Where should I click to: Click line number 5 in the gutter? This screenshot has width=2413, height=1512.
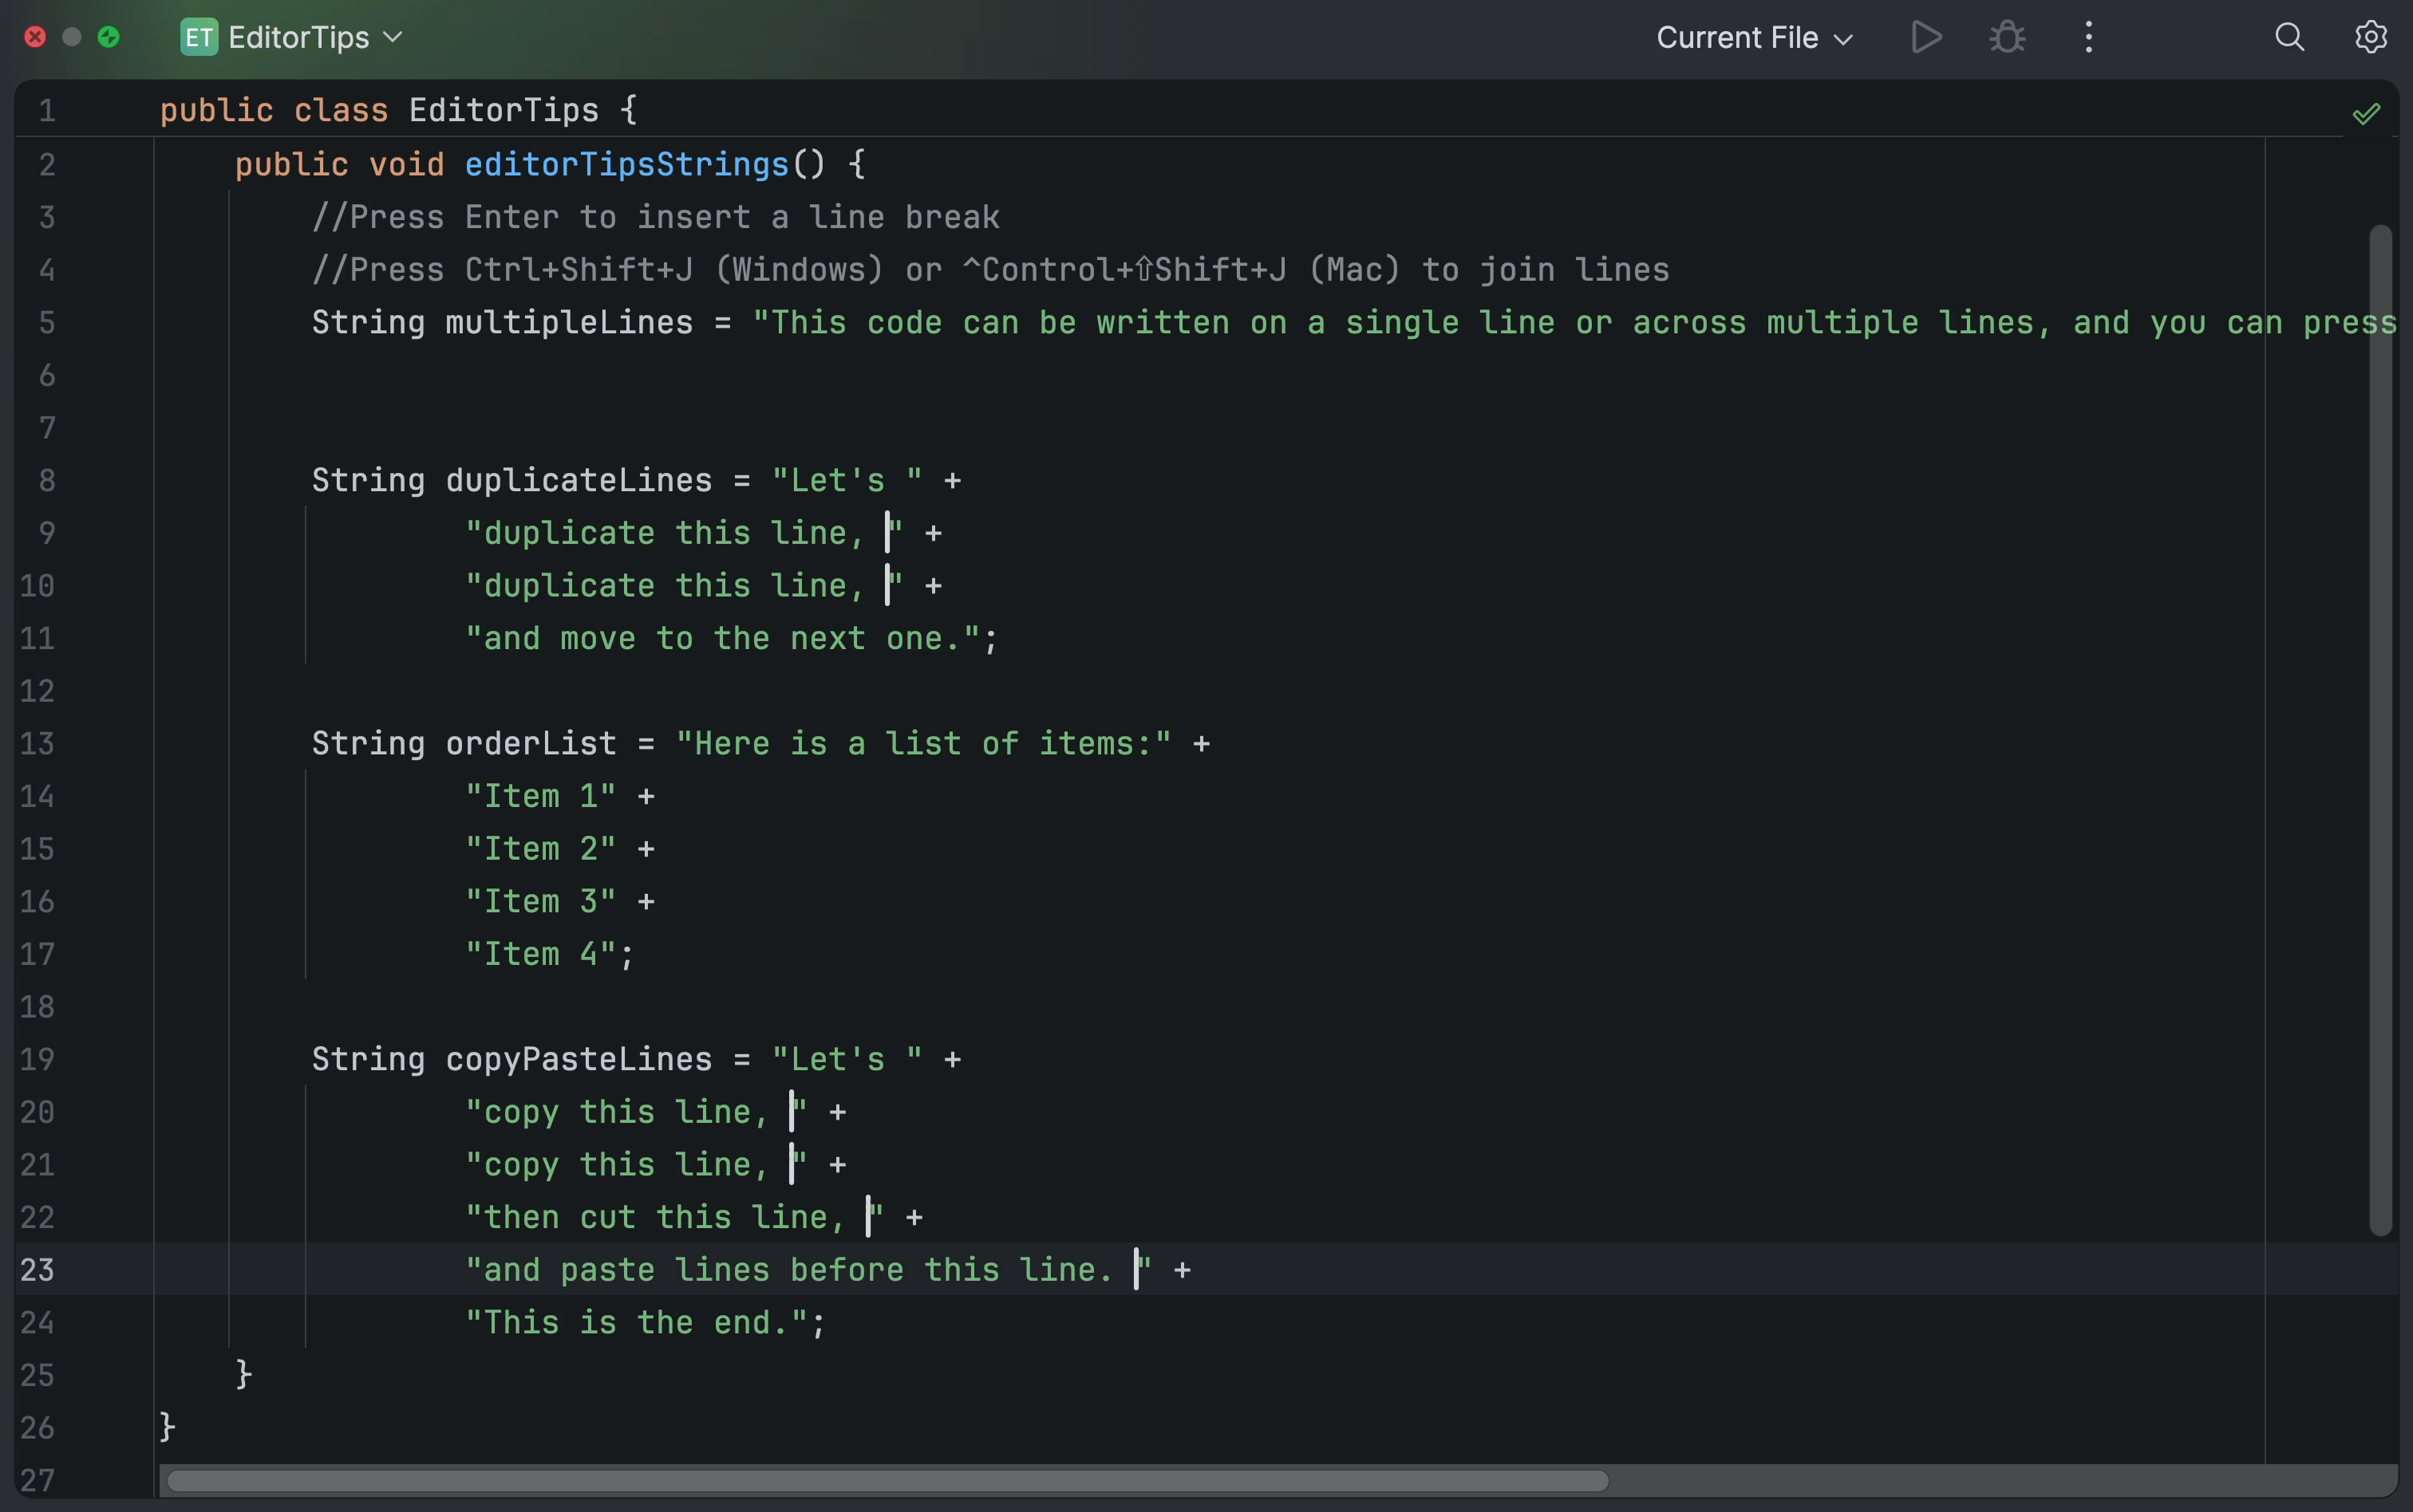47,323
